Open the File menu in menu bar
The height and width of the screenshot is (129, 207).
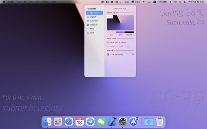tap(18, 2)
